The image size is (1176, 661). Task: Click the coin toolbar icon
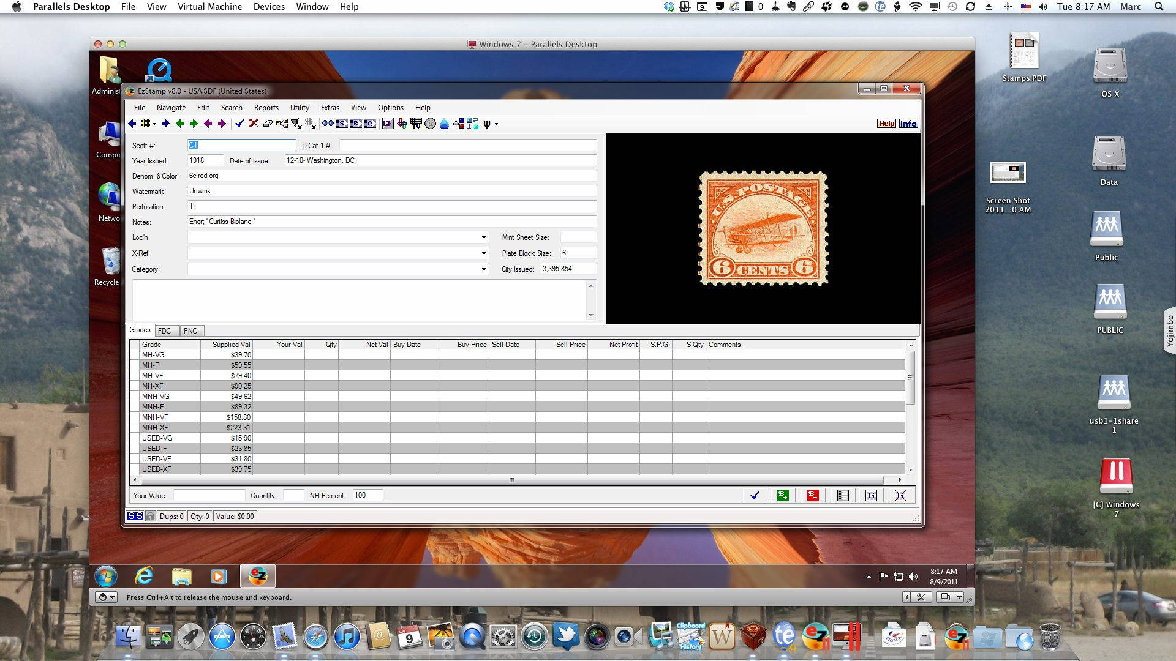pyautogui.click(x=430, y=124)
